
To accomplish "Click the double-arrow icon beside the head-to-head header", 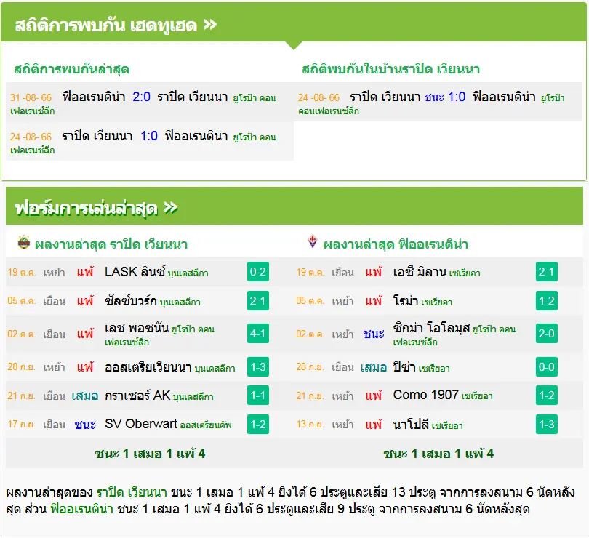I will (210, 25).
